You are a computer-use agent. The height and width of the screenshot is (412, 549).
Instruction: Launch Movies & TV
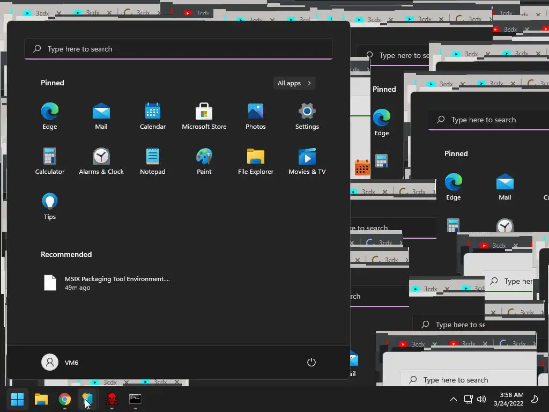[x=307, y=161]
